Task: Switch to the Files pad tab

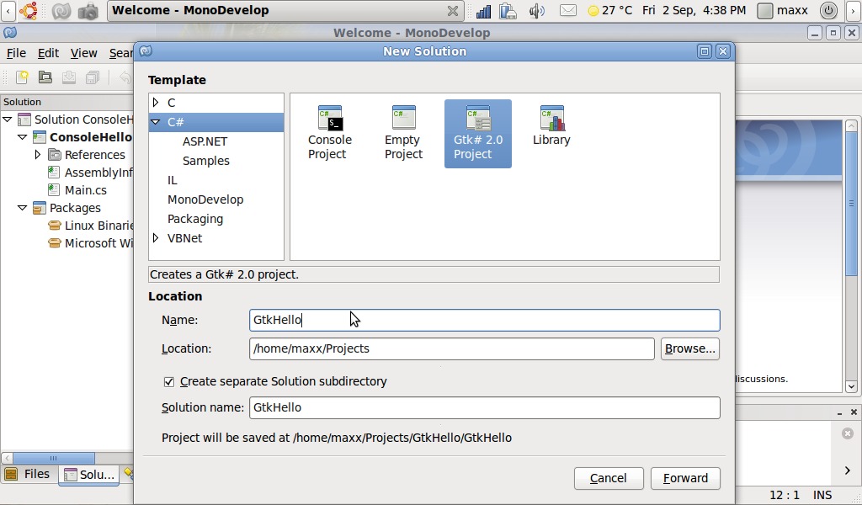Action: point(29,474)
